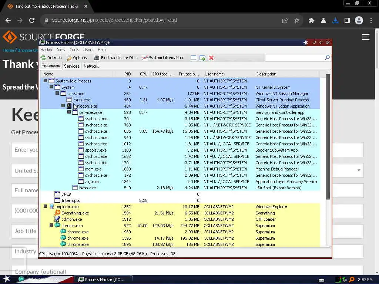Select chrome.exe PID 1960 icon
Screen dimensions: 379x284
63,231
